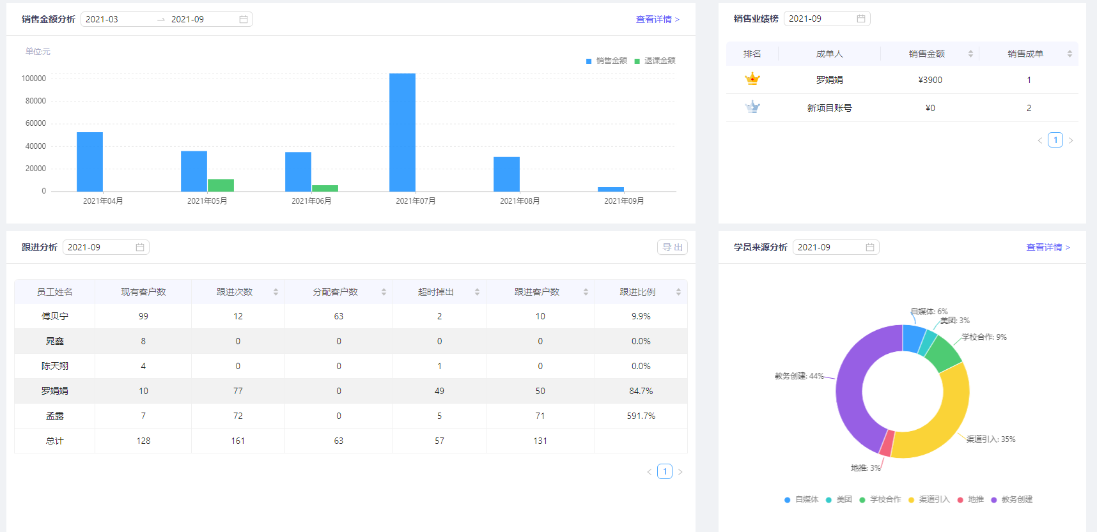The image size is (1097, 532).
Task: Toggle 渠道引入 in donut chart legend
Action: point(929,499)
